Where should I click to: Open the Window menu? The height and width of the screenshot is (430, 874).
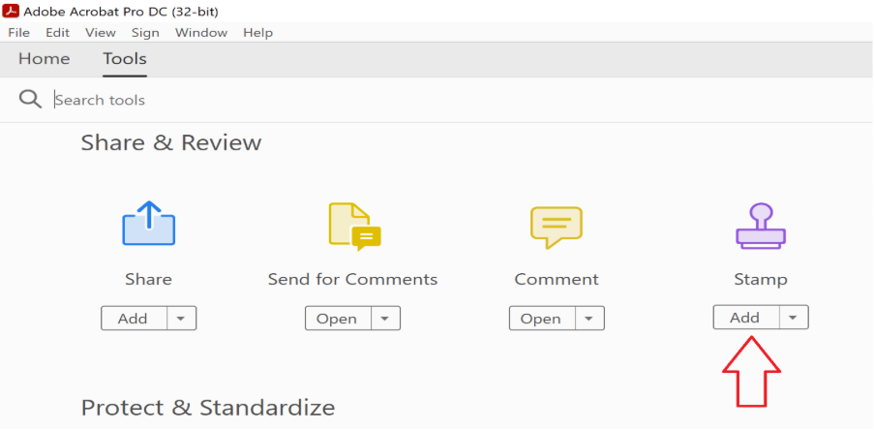coord(201,33)
